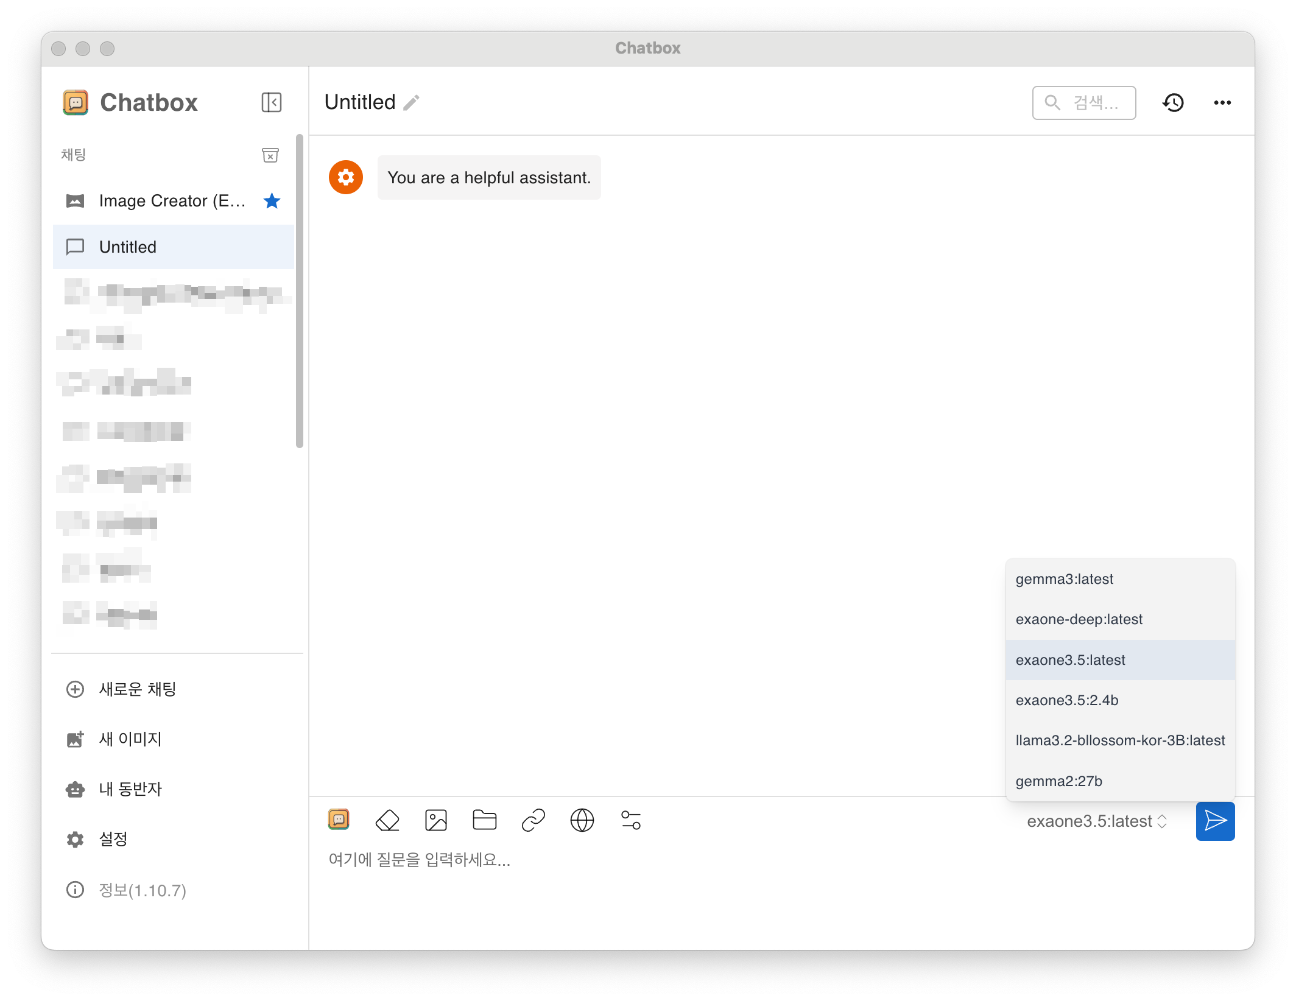
Task: Open the three-dots more options menu
Action: point(1222,102)
